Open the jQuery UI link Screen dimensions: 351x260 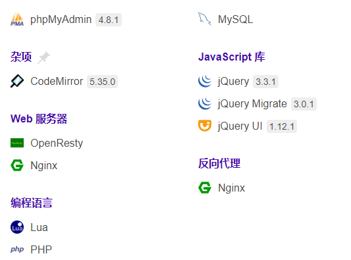(240, 126)
